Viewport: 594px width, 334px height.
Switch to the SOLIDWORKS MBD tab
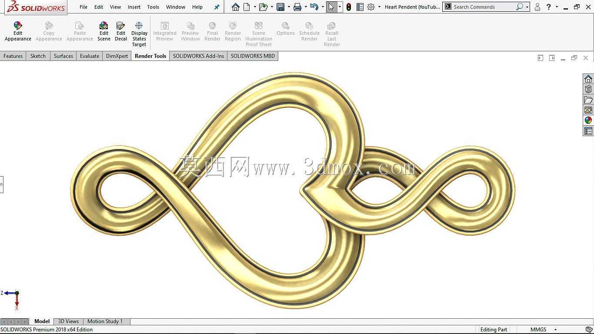tap(253, 56)
